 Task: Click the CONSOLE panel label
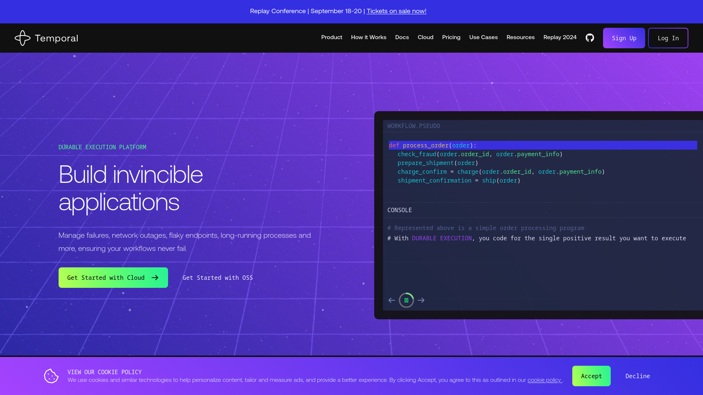(x=399, y=210)
